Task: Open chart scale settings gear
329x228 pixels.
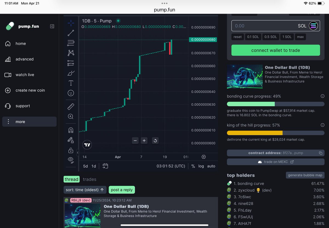Action: point(204,157)
